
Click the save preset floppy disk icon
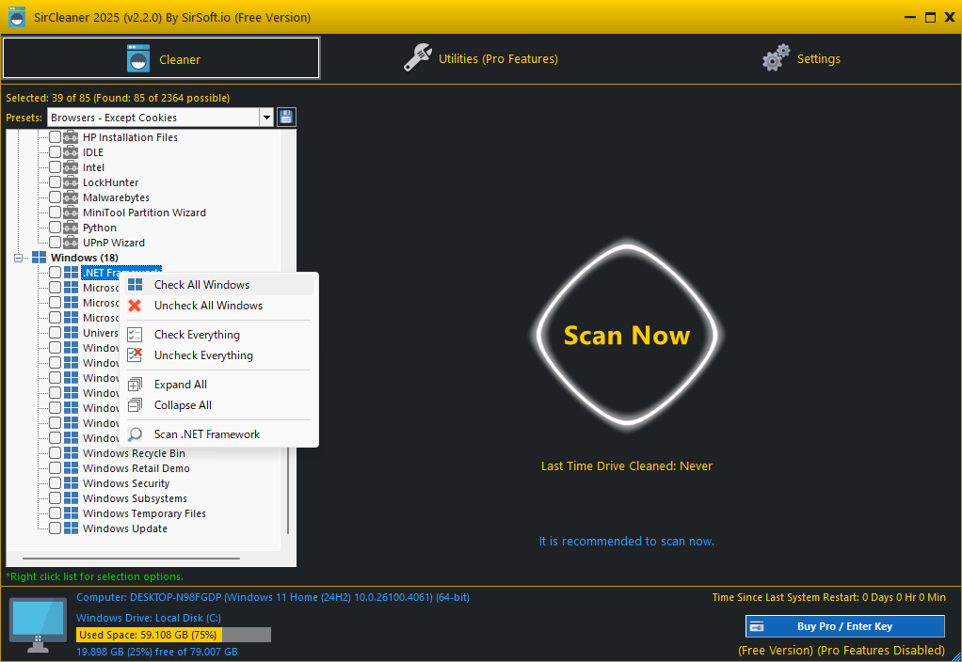coord(286,118)
